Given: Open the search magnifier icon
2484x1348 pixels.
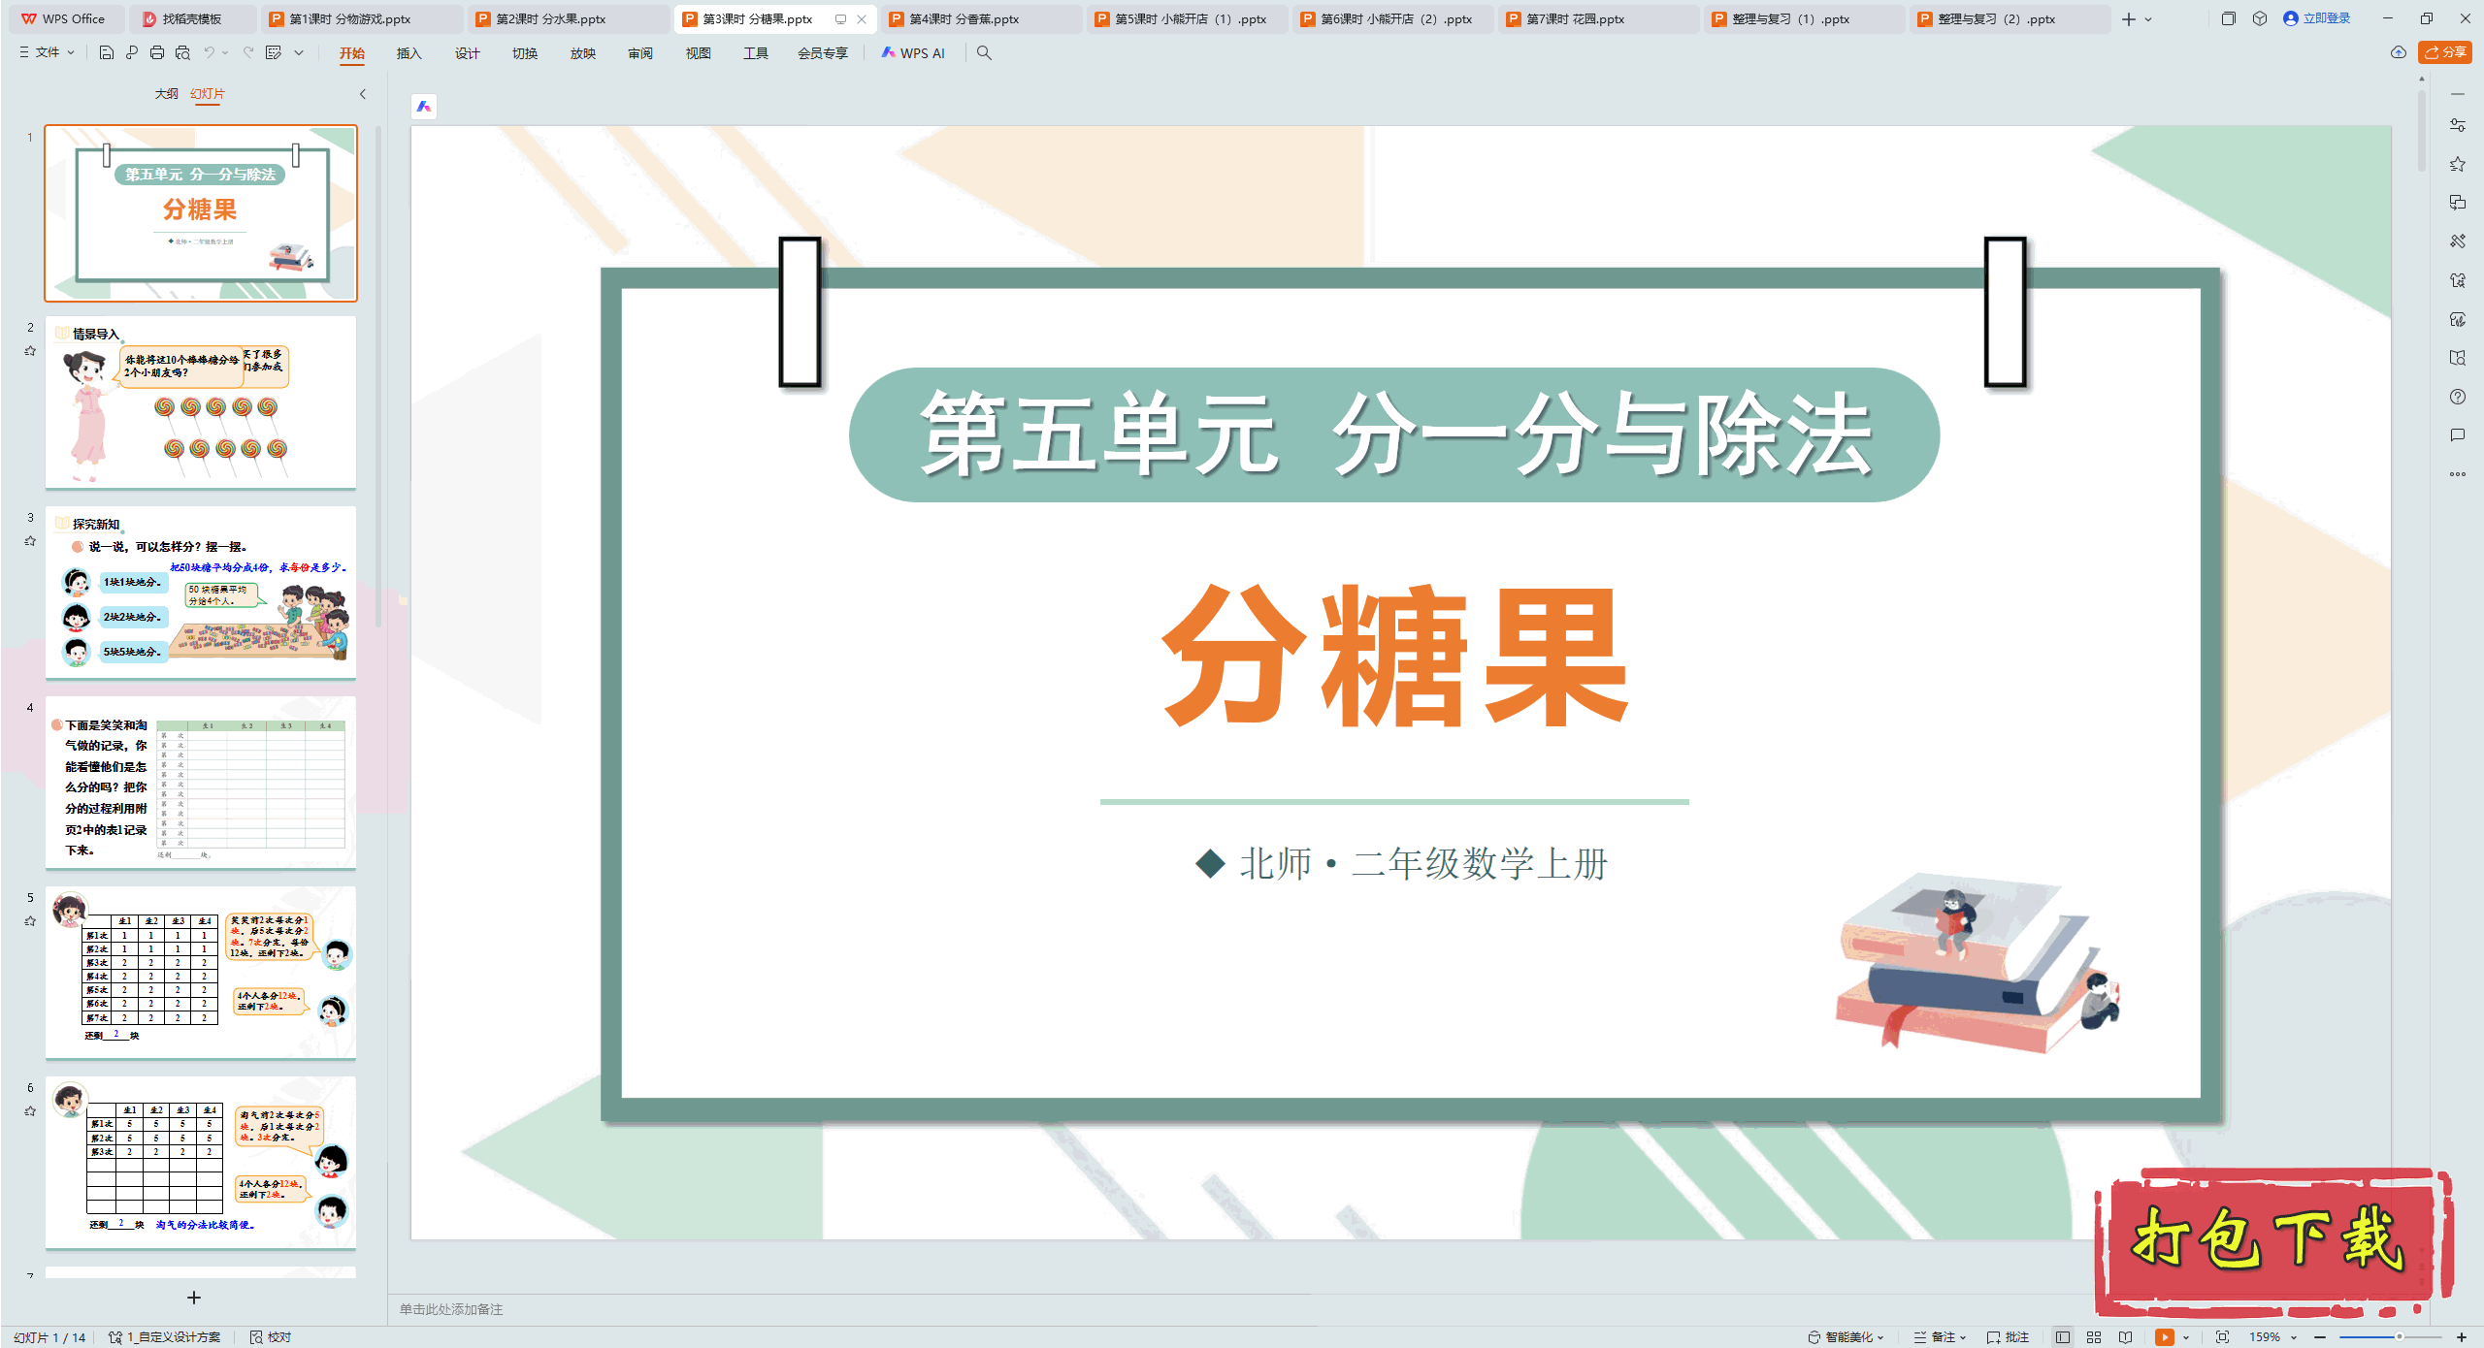Looking at the screenshot, I should click(x=984, y=53).
